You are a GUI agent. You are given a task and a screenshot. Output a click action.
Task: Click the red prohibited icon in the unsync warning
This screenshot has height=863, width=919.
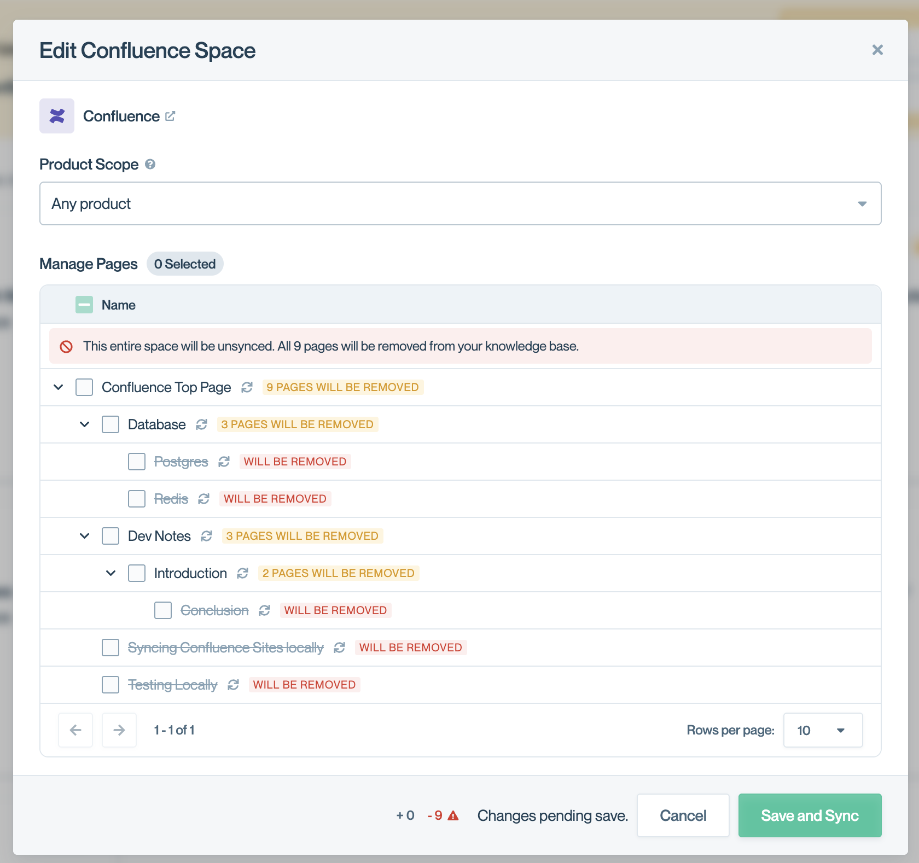point(66,346)
